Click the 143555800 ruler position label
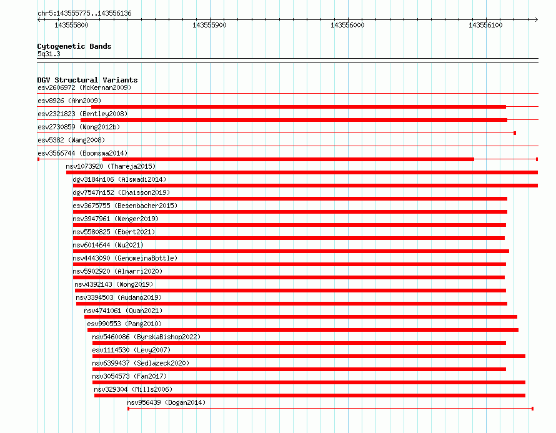Viewport: 556px width, 433px height. pos(71,25)
